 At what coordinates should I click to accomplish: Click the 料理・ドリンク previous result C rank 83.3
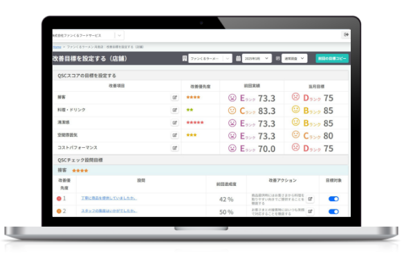pos(252,111)
